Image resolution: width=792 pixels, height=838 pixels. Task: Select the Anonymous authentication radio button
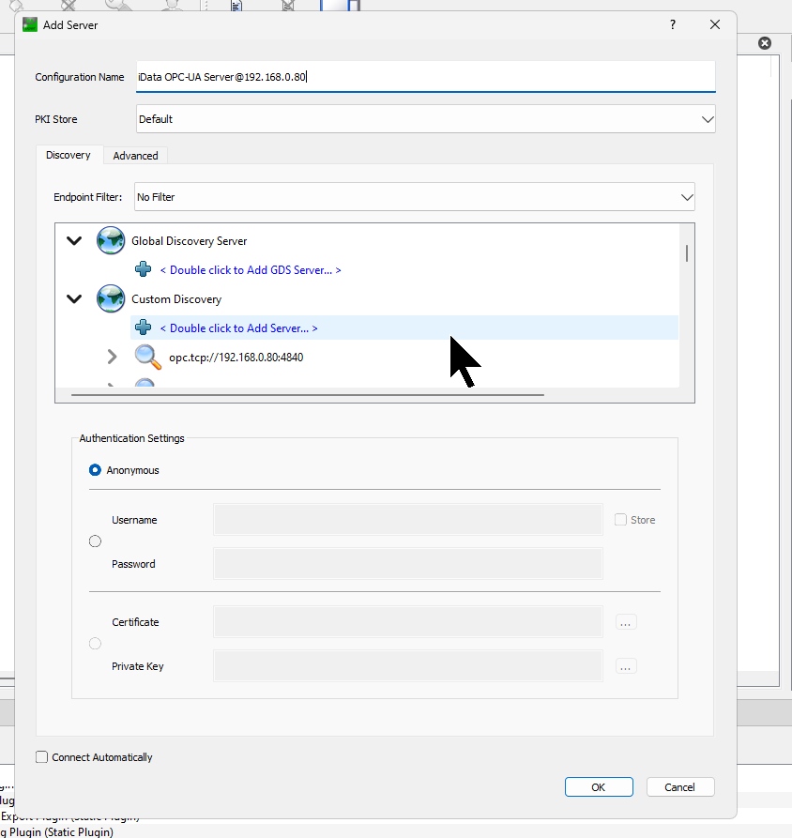(95, 470)
